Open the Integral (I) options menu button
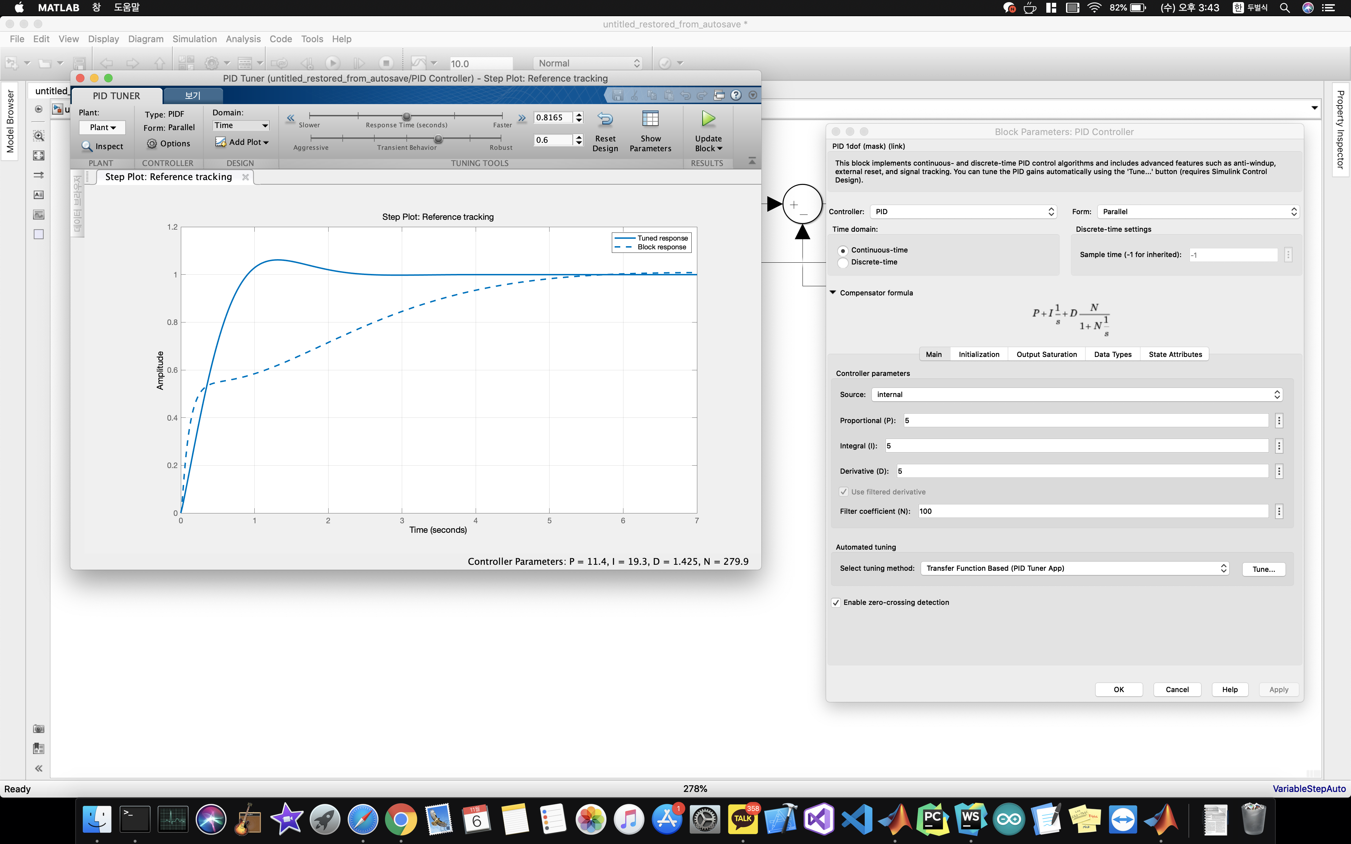1351x844 pixels. [1279, 446]
